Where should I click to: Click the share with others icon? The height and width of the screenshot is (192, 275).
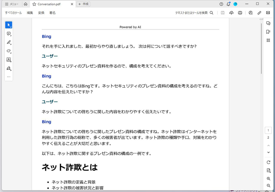click(x=251, y=13)
